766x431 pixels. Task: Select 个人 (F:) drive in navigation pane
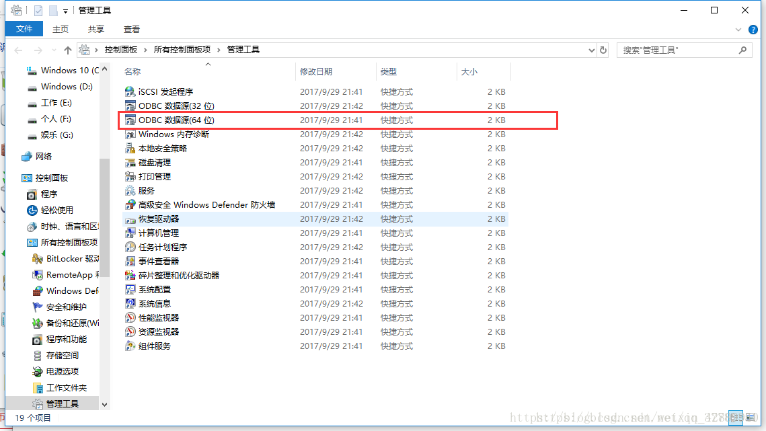click(49, 119)
